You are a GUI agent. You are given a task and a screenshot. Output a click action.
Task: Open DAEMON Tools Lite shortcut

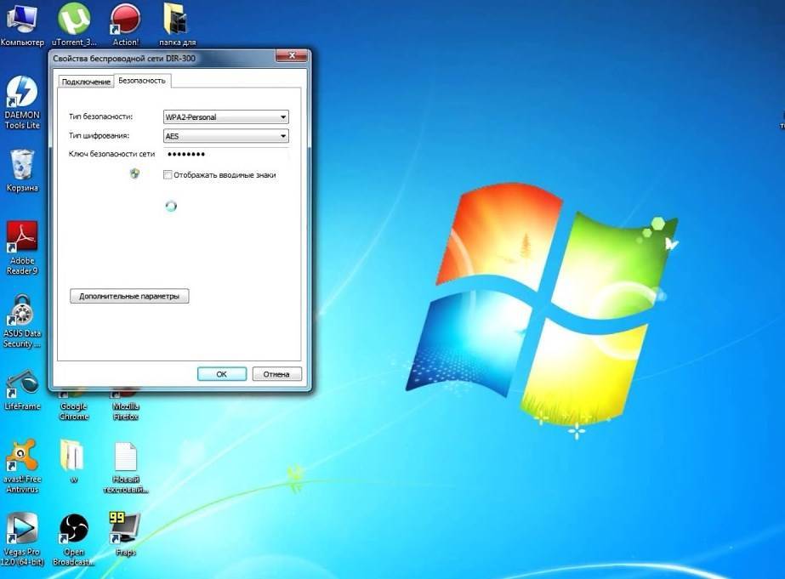click(22, 94)
